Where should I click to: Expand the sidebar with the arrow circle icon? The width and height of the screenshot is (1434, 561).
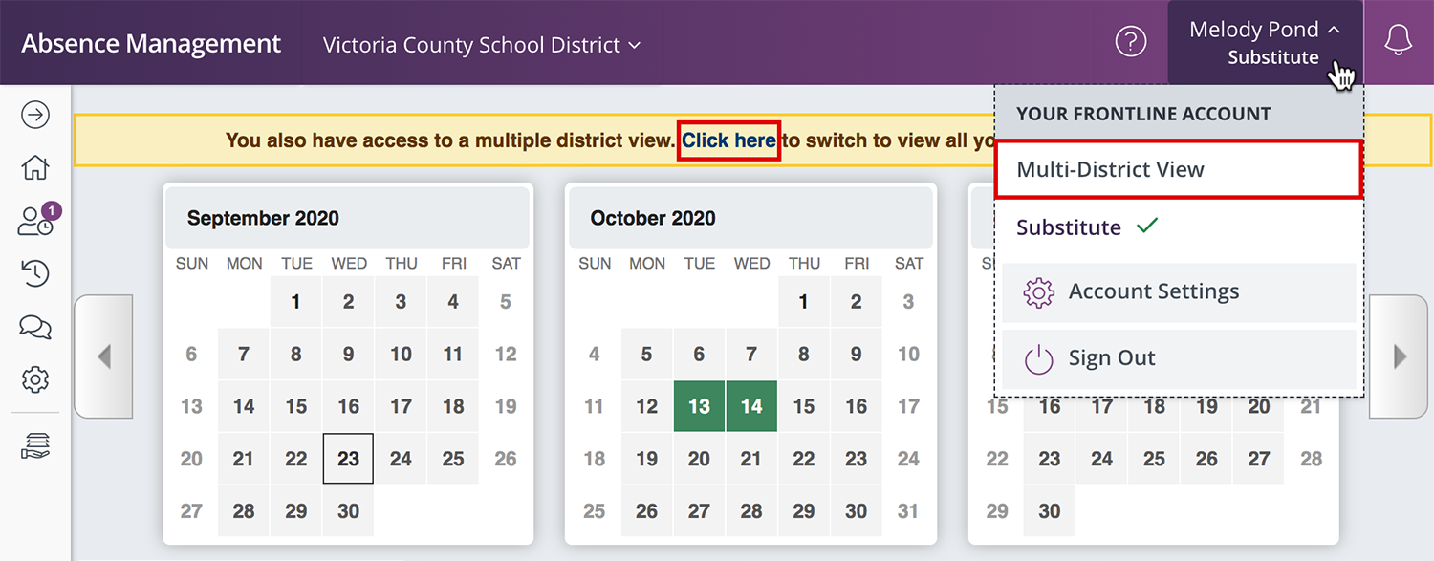35,115
